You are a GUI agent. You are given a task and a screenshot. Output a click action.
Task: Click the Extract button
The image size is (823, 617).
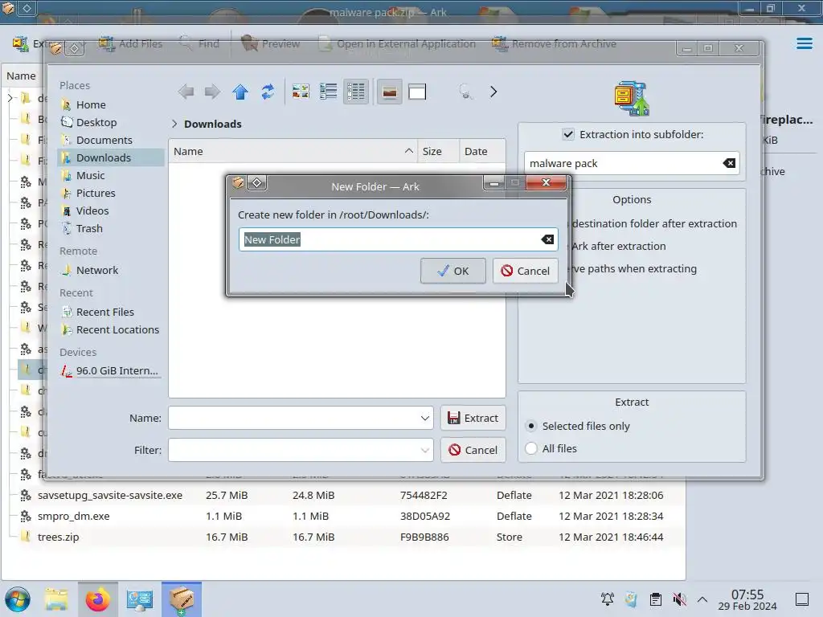[x=473, y=418]
